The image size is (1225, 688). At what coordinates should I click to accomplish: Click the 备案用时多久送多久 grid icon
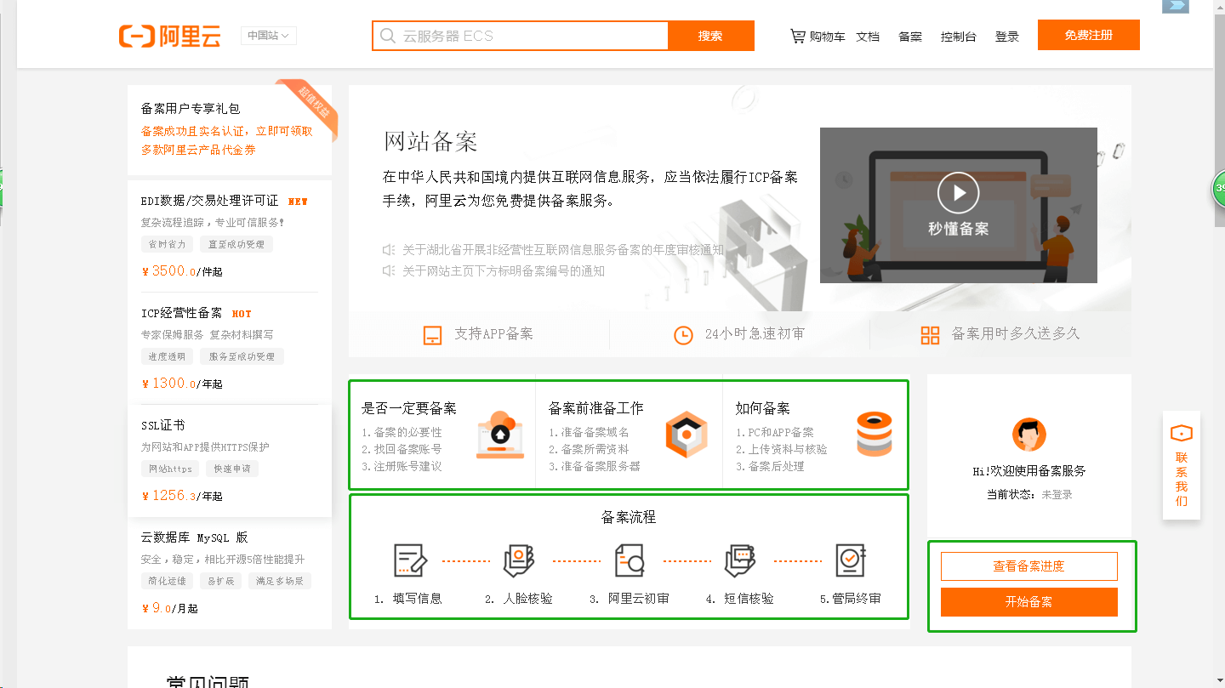[x=930, y=335]
